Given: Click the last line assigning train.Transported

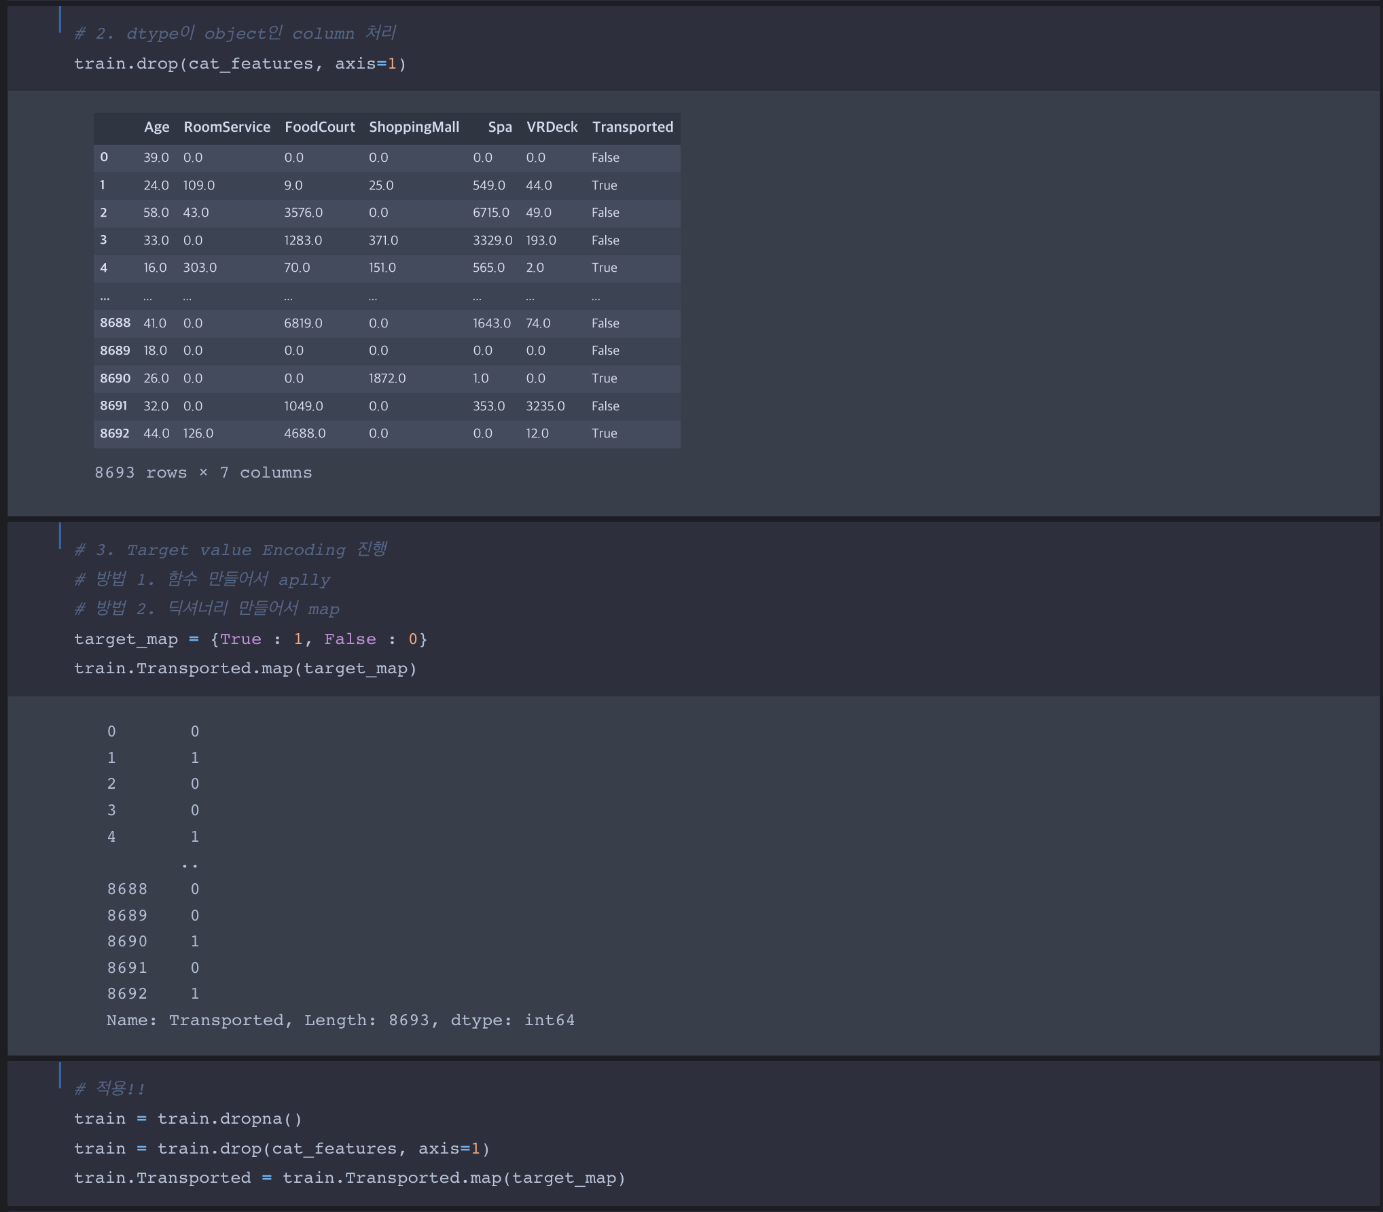Looking at the screenshot, I should point(349,1178).
